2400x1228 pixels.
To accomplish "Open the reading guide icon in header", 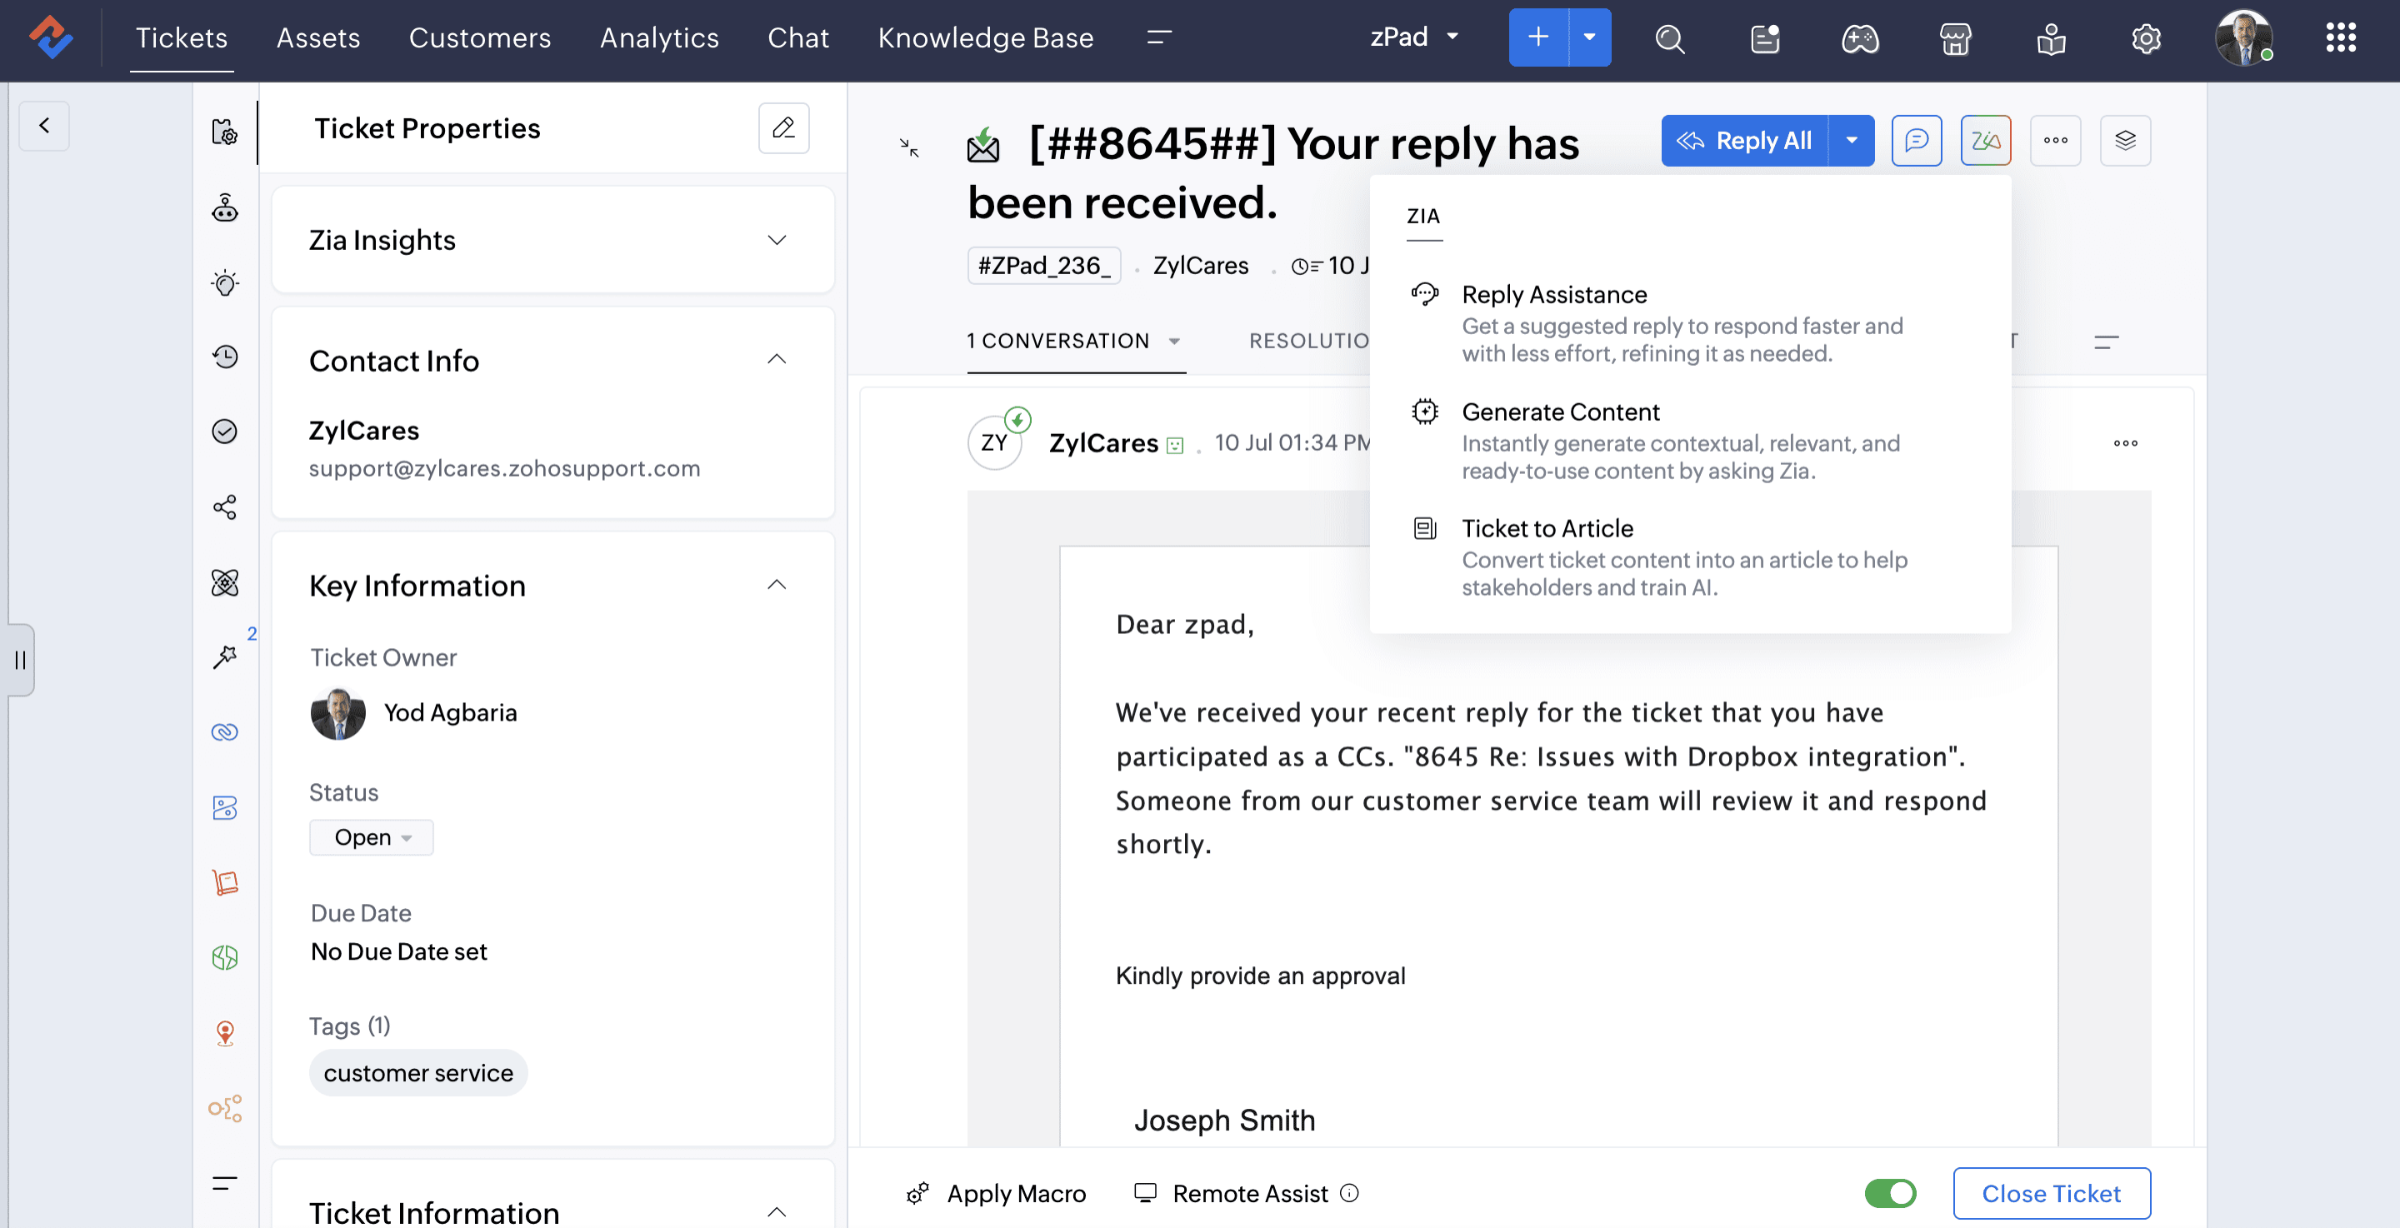I will tap(2051, 38).
